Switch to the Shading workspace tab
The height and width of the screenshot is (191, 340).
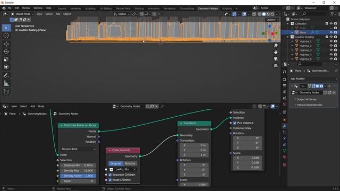point(139,8)
